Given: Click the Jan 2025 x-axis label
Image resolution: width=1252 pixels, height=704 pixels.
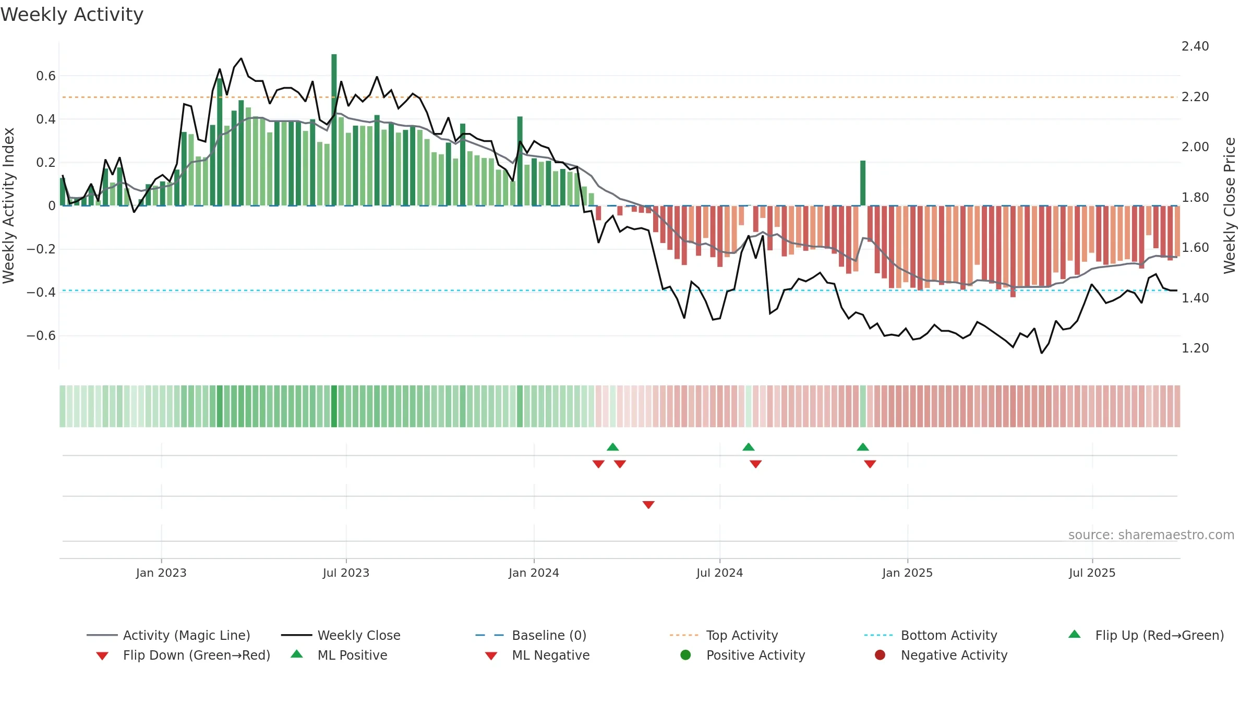Looking at the screenshot, I should coord(907,573).
